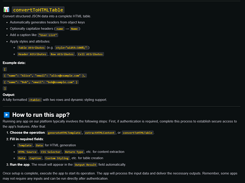Click the bar chart icon beside convertToHTMLTable heading

tap(6, 10)
